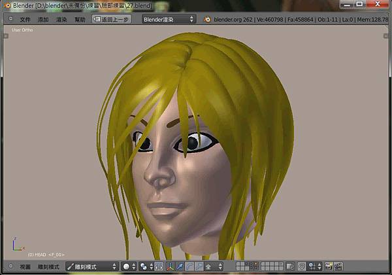This screenshot has width=392, height=275.
Task: Open the 3D view editor type selector at bottom
Action: click(x=10, y=266)
